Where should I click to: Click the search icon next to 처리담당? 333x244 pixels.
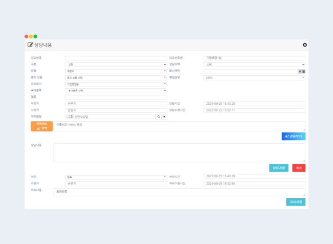158,117
